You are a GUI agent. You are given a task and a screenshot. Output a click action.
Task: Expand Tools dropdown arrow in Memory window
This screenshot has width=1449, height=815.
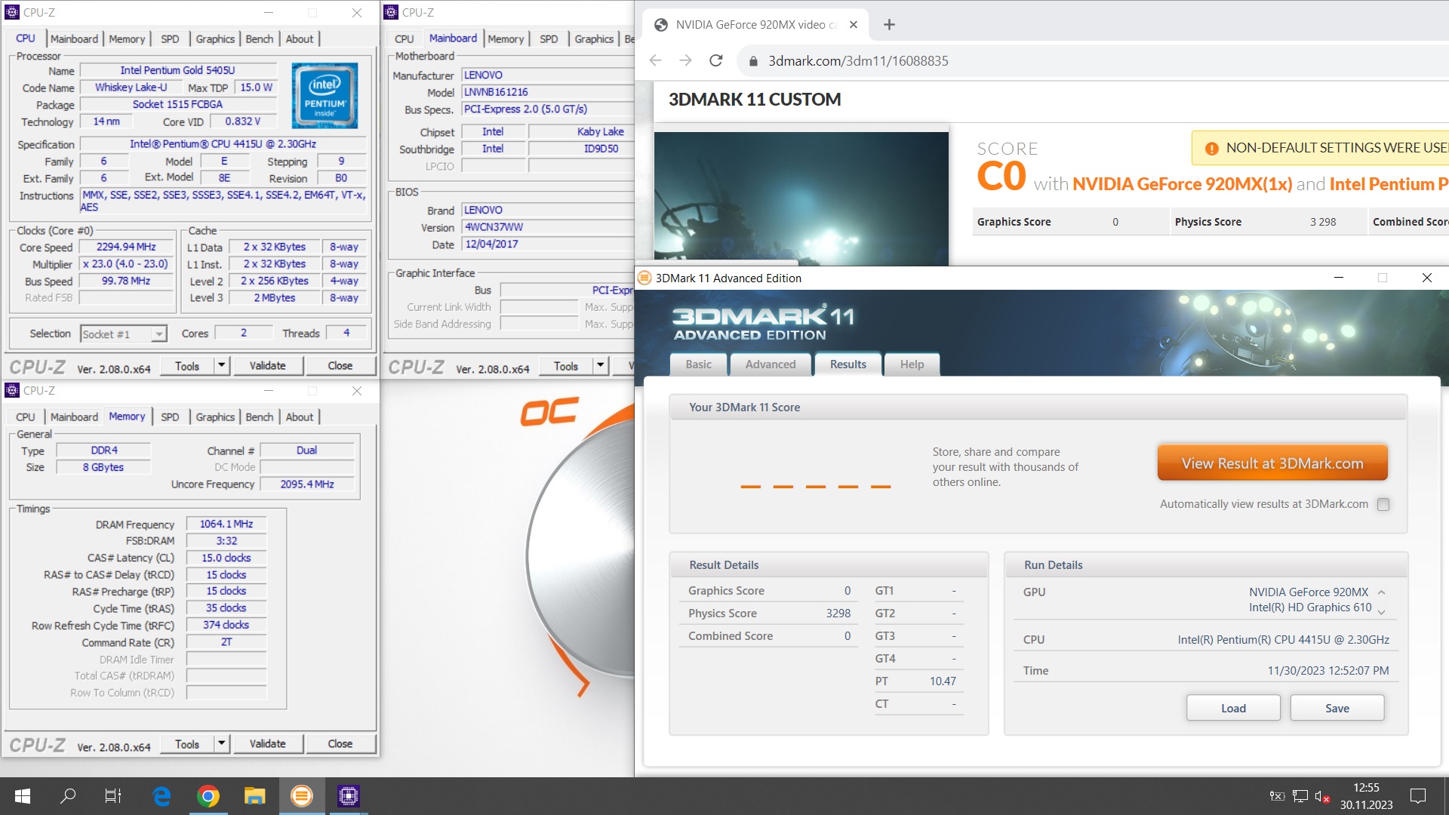tap(221, 744)
